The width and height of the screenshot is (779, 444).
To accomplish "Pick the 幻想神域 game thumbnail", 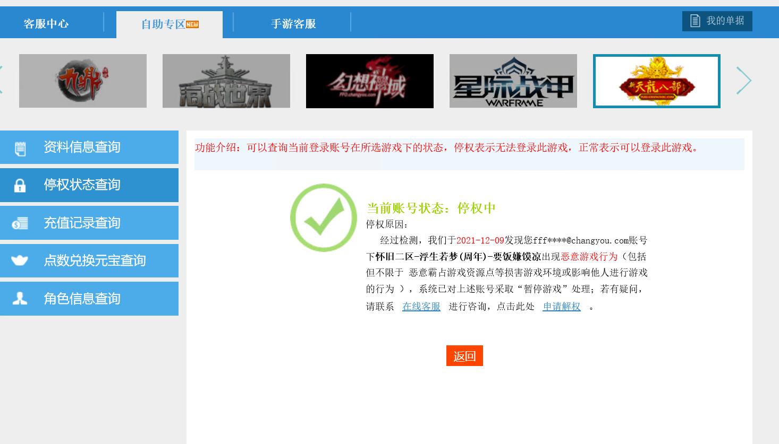I will click(x=370, y=81).
